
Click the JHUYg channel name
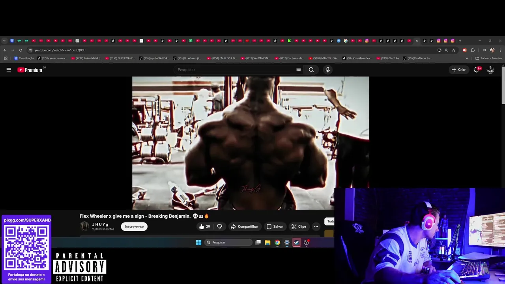[100, 224]
